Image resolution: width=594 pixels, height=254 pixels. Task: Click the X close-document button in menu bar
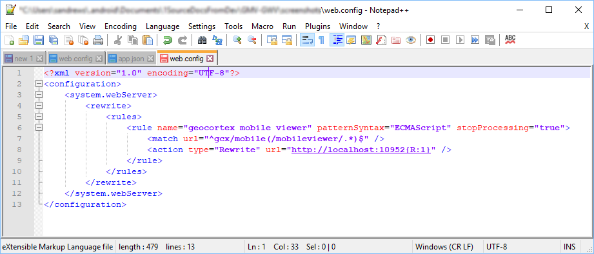[586, 26]
